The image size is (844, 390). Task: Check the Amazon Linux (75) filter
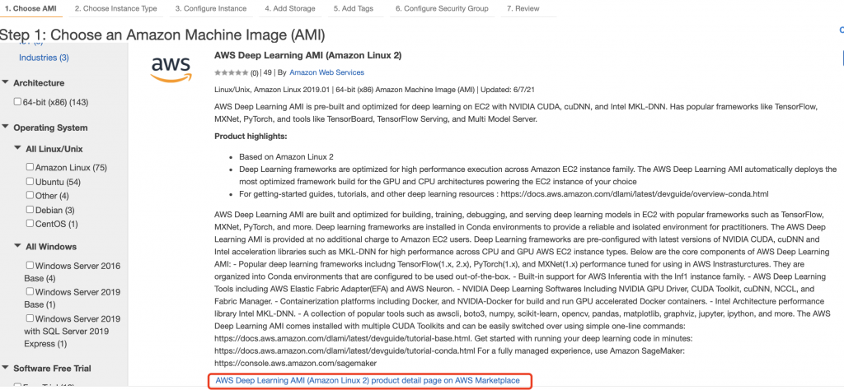(x=30, y=167)
